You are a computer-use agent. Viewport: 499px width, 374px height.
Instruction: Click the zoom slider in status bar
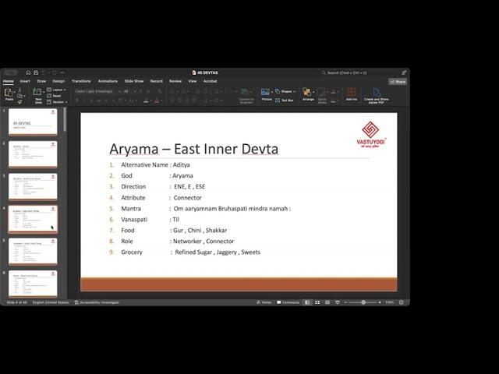[363, 302]
